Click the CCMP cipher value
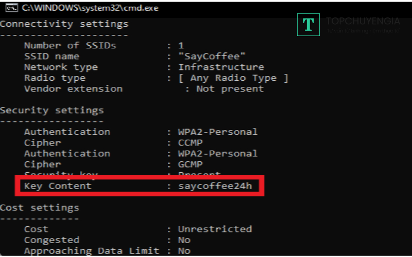 (190, 142)
